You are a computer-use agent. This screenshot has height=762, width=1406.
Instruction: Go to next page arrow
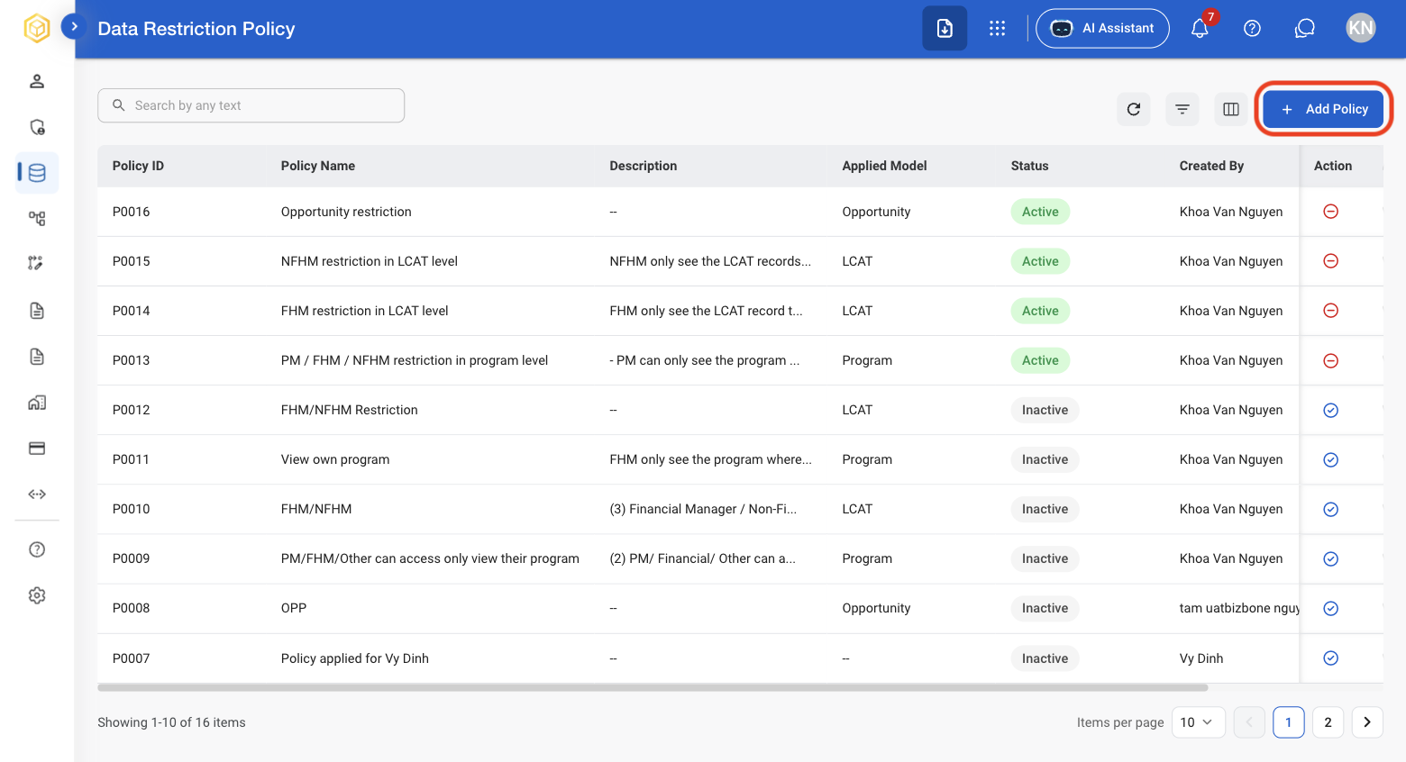1367,722
